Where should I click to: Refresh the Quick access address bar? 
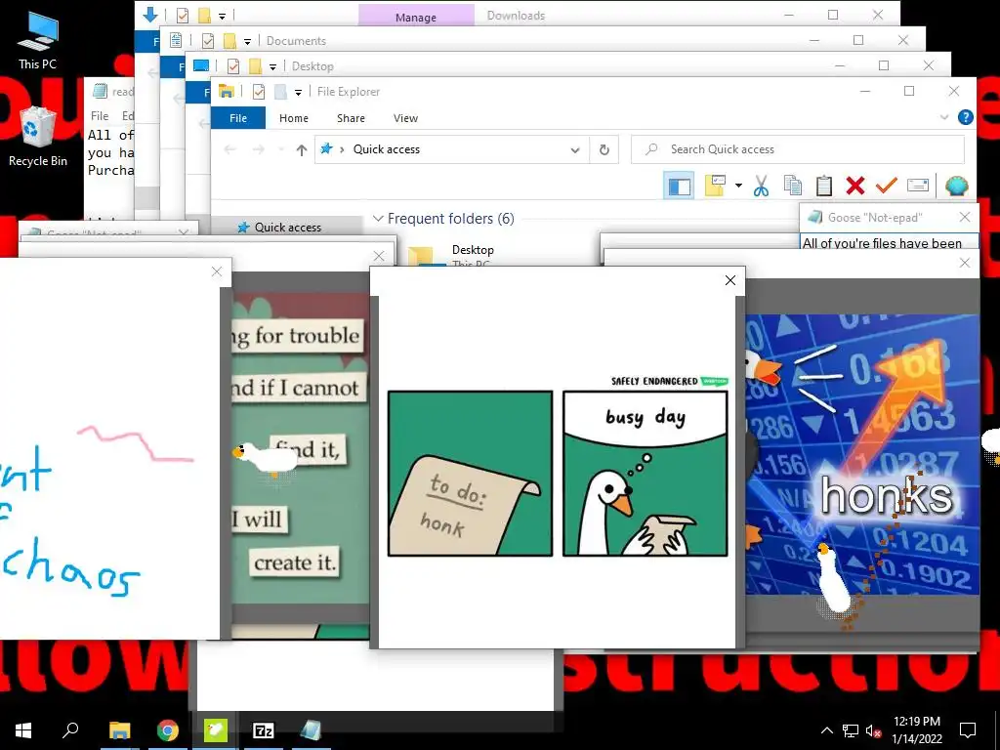click(604, 149)
